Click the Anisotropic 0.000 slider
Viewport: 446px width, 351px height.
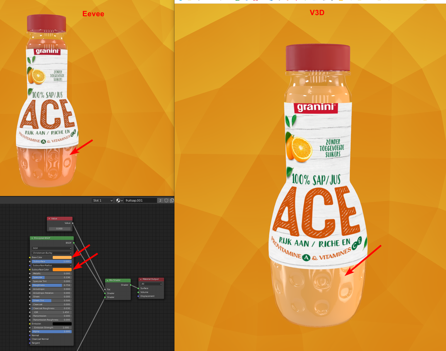(52, 289)
